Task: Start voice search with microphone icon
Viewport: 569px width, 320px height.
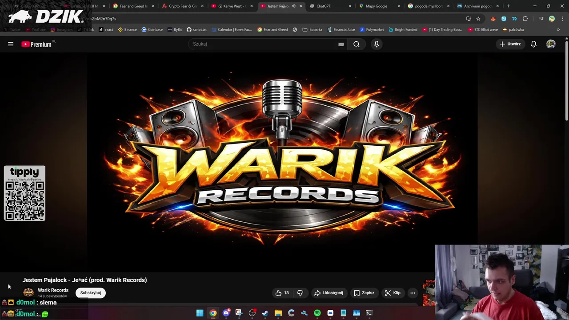Action: (x=377, y=44)
